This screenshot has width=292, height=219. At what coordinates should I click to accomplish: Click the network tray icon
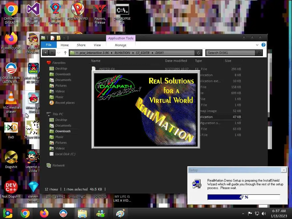coord(257,213)
